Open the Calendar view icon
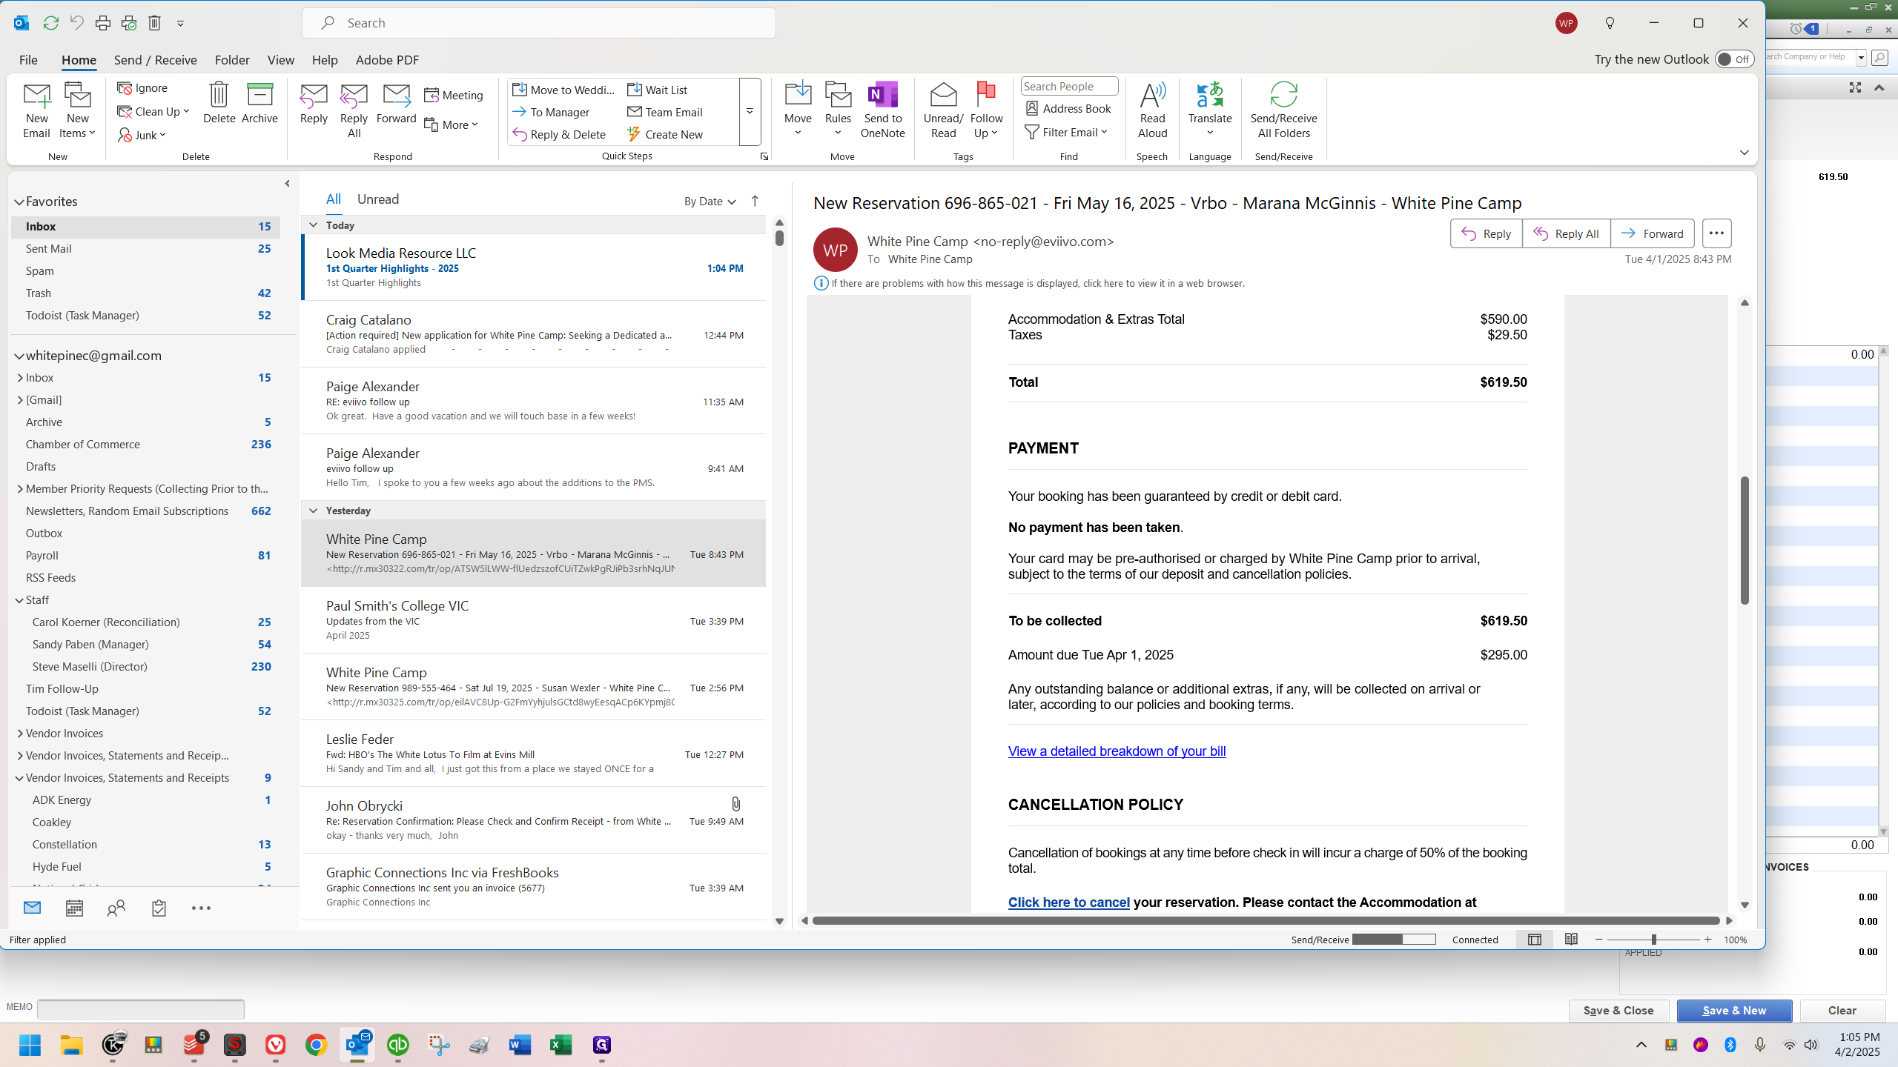Image resolution: width=1898 pixels, height=1067 pixels. click(x=74, y=908)
